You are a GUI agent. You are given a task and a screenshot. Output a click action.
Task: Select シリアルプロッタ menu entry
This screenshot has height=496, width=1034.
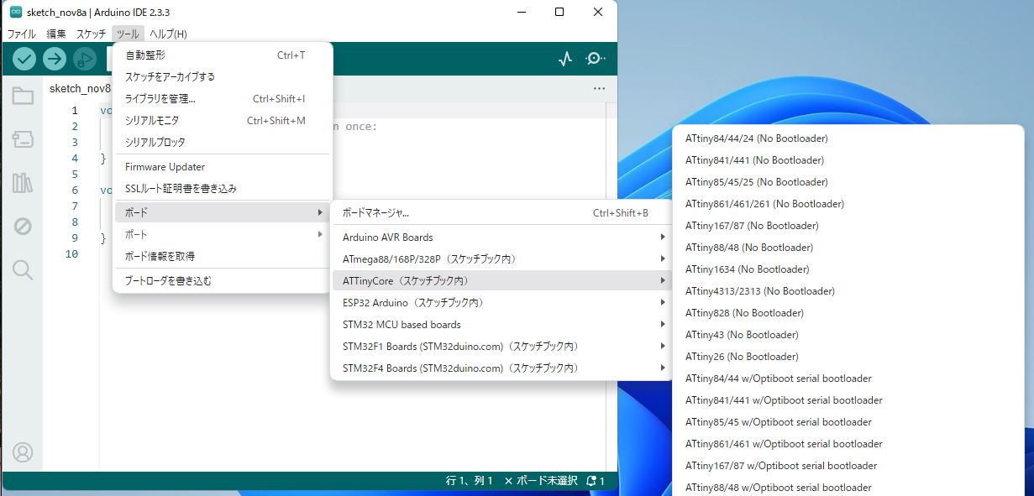coord(223,143)
